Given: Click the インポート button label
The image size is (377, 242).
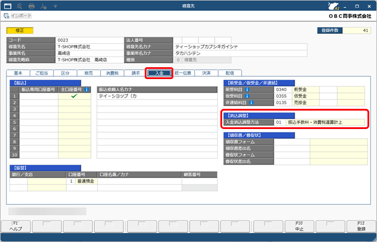Looking at the screenshot, I should 21,16.
